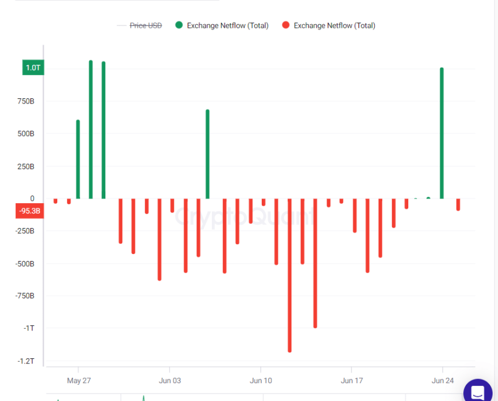498x401 pixels.
Task: Toggle red Exchange Netflow legend entry
Action: (334, 25)
